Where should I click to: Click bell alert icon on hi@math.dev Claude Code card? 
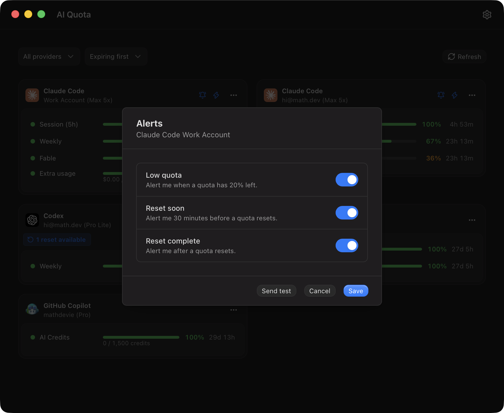point(441,95)
